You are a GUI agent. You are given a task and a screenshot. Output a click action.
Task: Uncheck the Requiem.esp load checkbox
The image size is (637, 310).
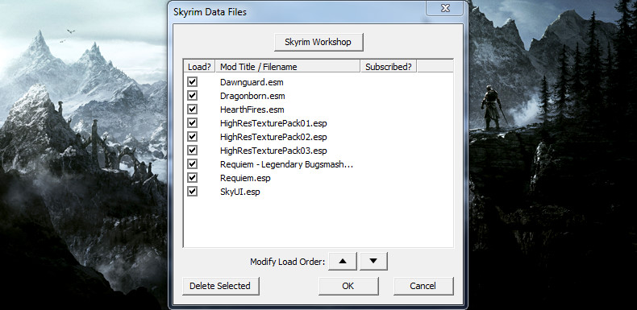(192, 177)
